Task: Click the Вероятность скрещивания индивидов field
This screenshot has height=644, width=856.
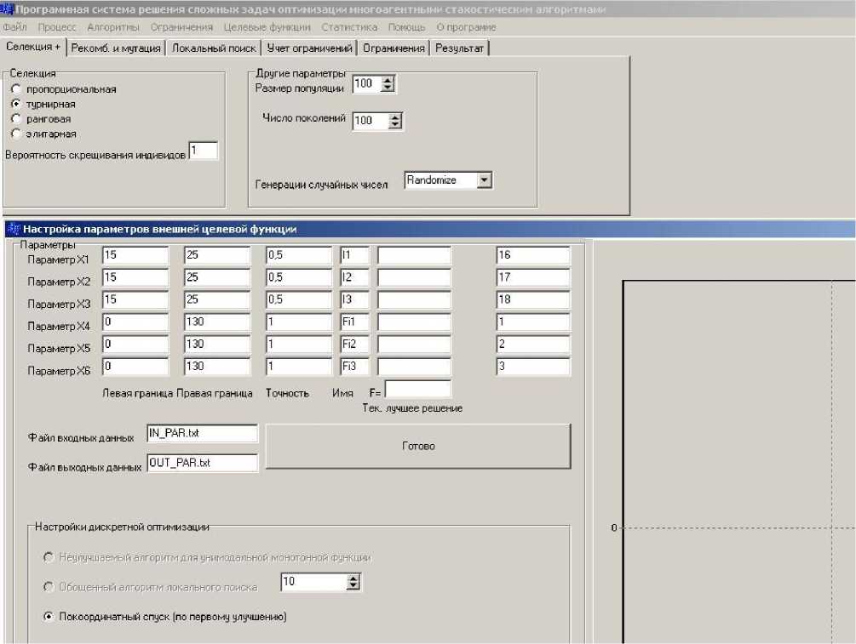Action: coord(204,151)
